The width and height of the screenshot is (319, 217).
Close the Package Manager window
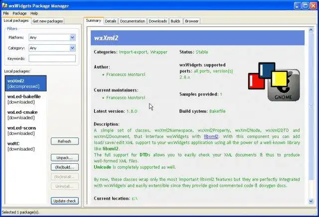coord(314,5)
